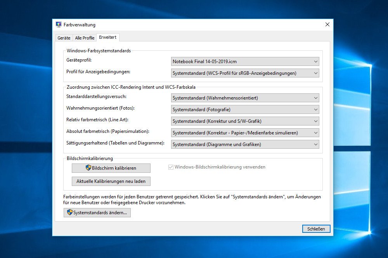This screenshot has height=258, width=388.
Task: Close the Farbverwaltung window with X
Action: coord(327,24)
